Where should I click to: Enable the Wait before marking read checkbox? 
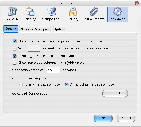15,48
